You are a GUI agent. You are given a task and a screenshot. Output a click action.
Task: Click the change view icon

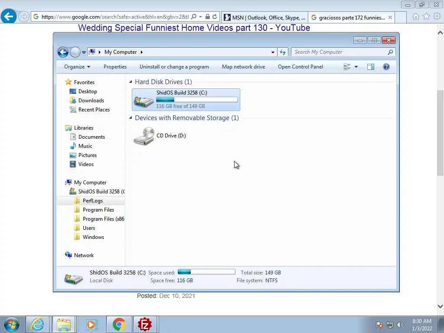[x=347, y=67]
